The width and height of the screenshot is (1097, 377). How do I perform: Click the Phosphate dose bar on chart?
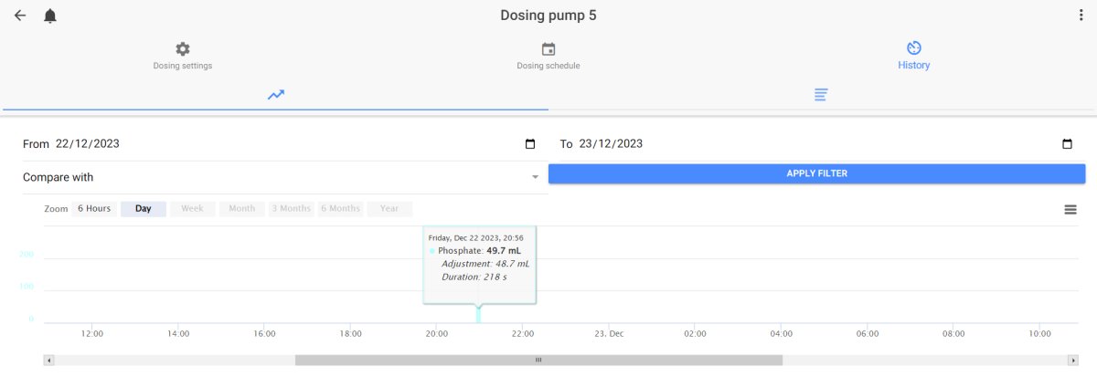[478, 314]
